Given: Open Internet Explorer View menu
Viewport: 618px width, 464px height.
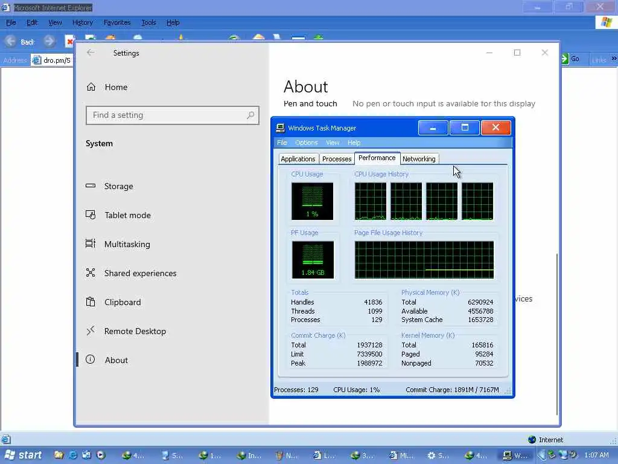Looking at the screenshot, I should [55, 22].
